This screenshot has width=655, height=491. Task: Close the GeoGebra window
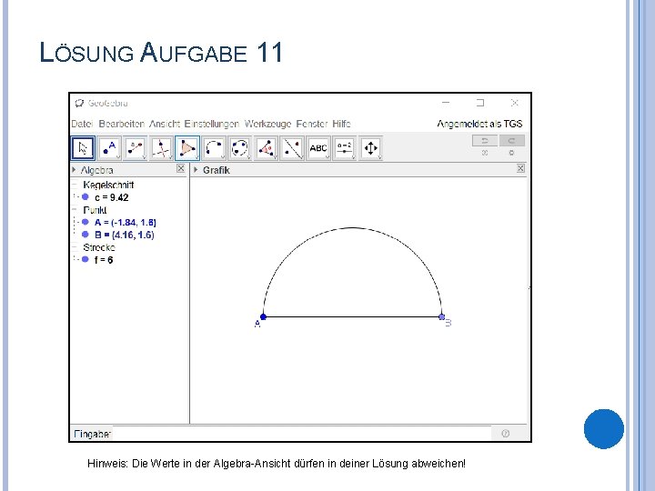[x=515, y=103]
